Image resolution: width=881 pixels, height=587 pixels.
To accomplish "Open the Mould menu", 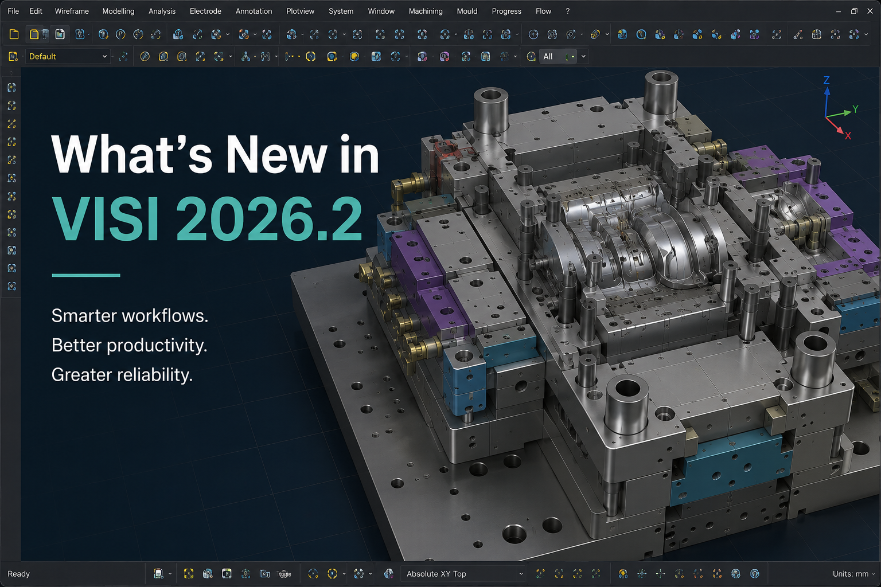I will coord(467,11).
